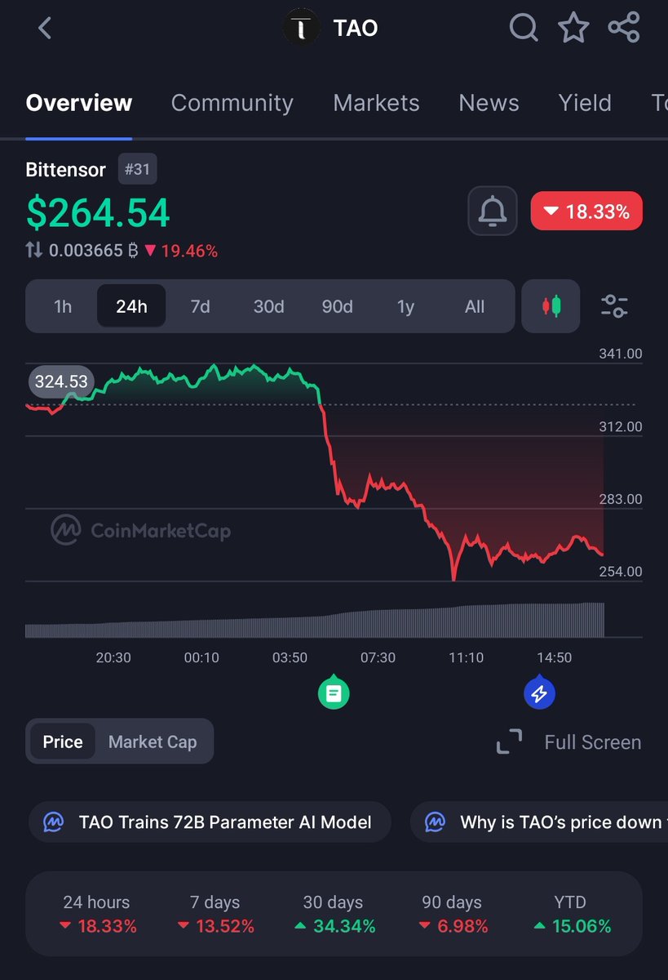Image resolution: width=668 pixels, height=980 pixels.
Task: Tap the back arrow icon
Action: point(45,29)
